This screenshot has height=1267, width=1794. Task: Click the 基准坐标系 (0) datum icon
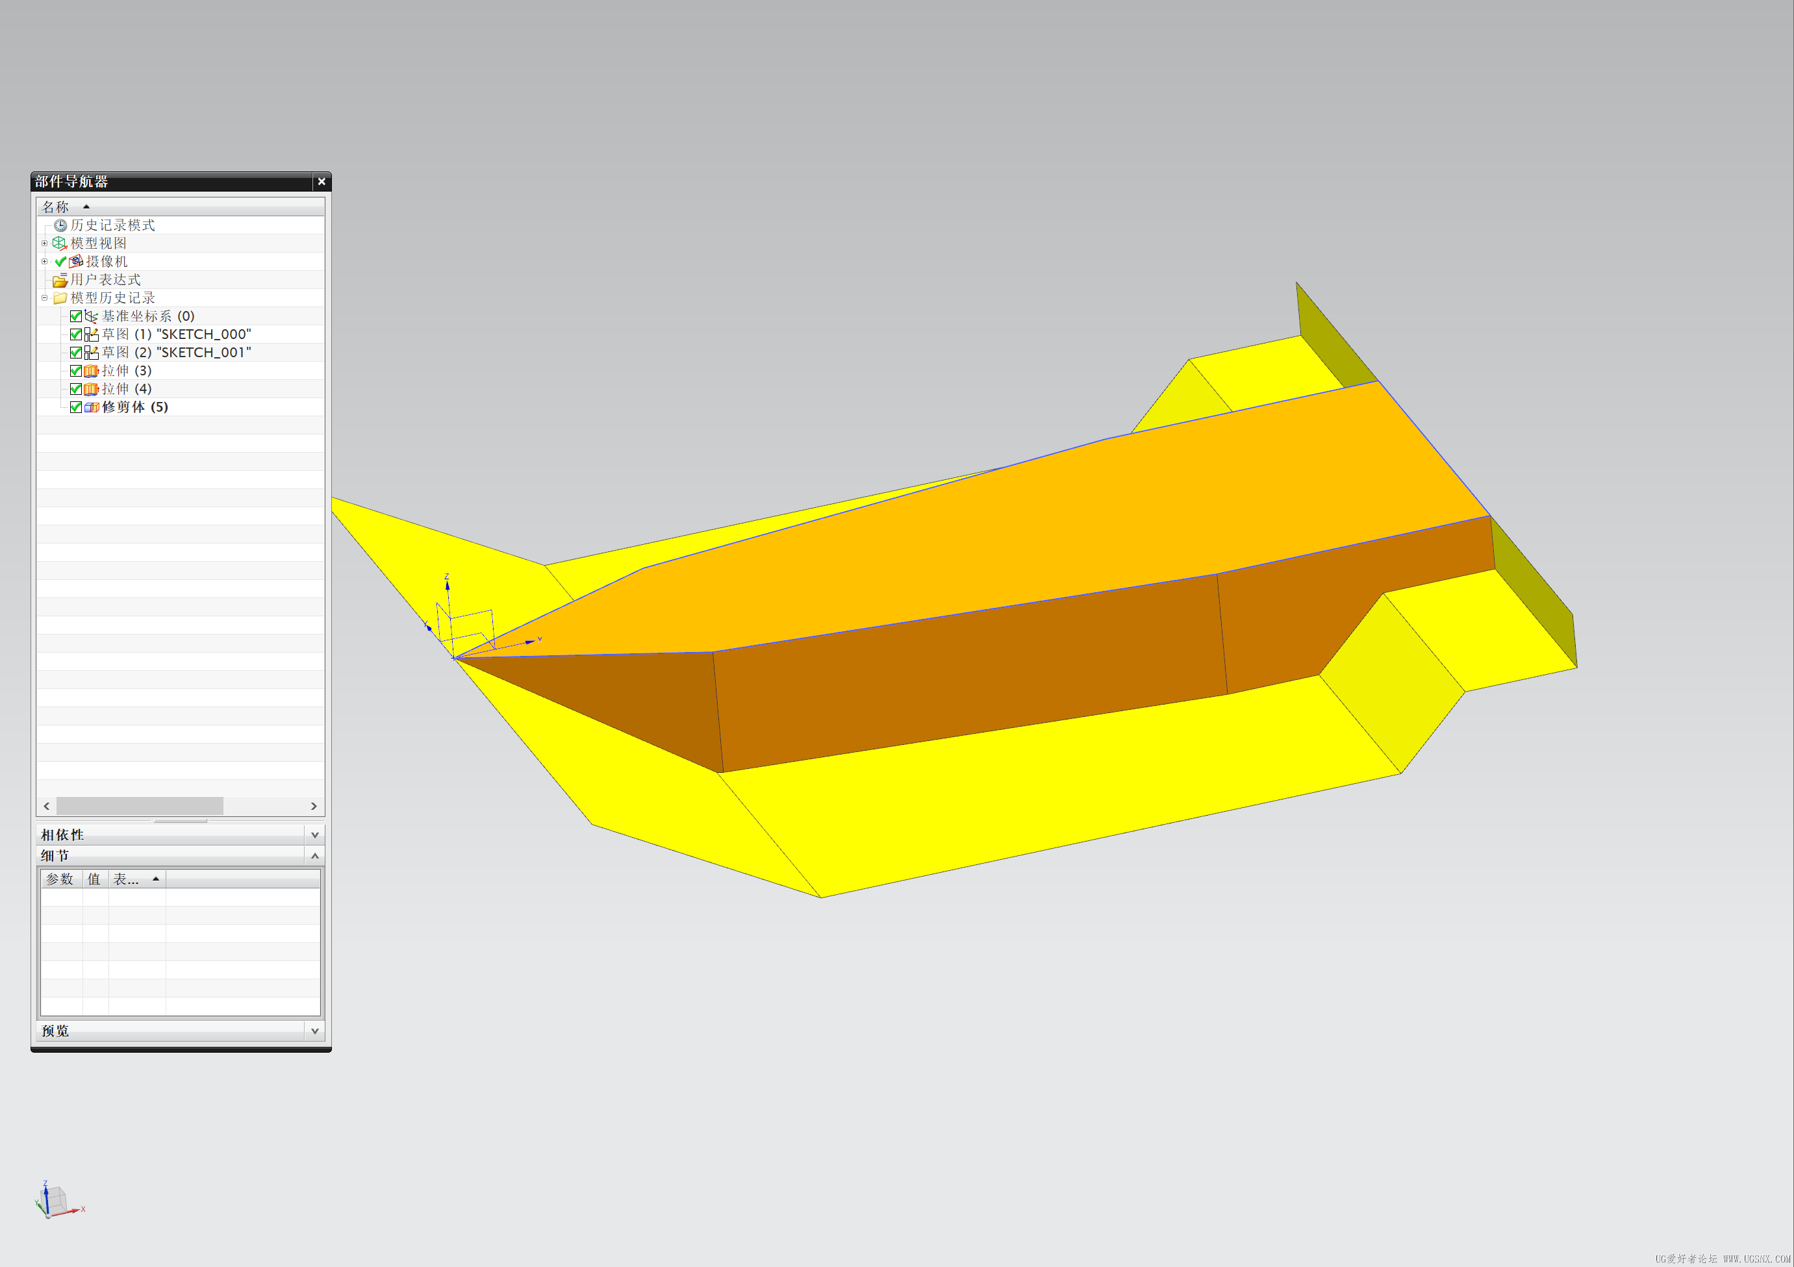point(92,316)
